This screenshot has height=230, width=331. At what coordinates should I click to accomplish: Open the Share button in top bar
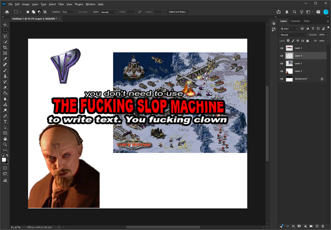tap(279, 12)
